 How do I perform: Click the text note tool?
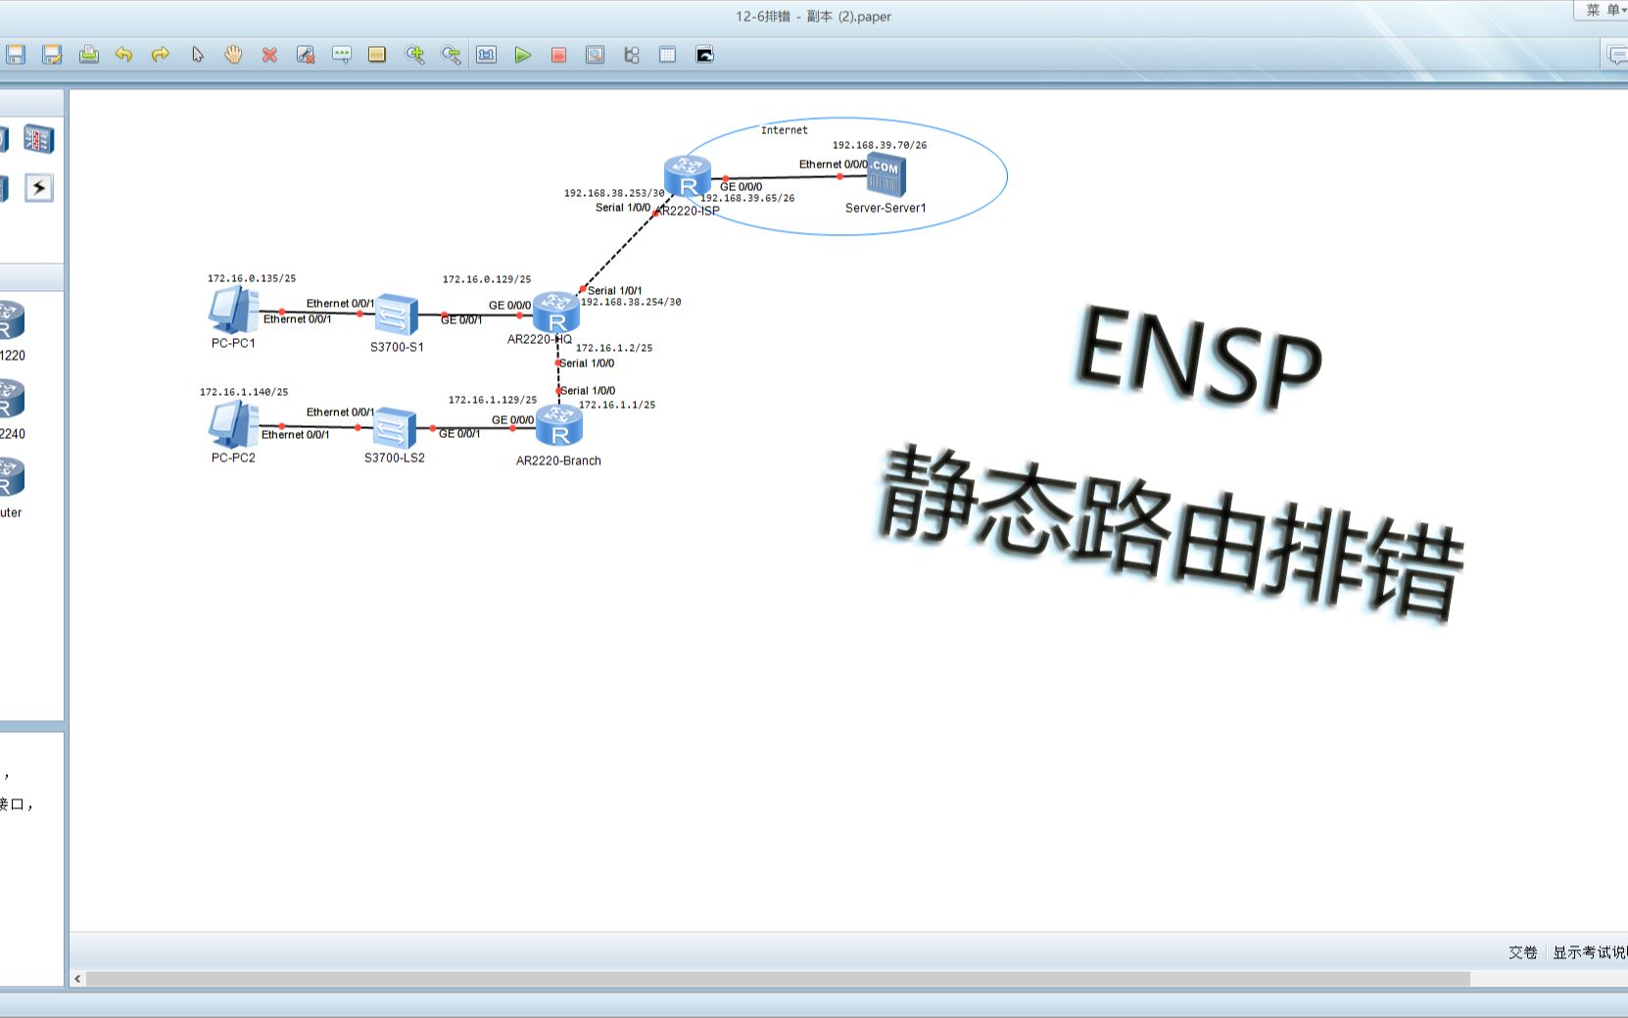342,55
